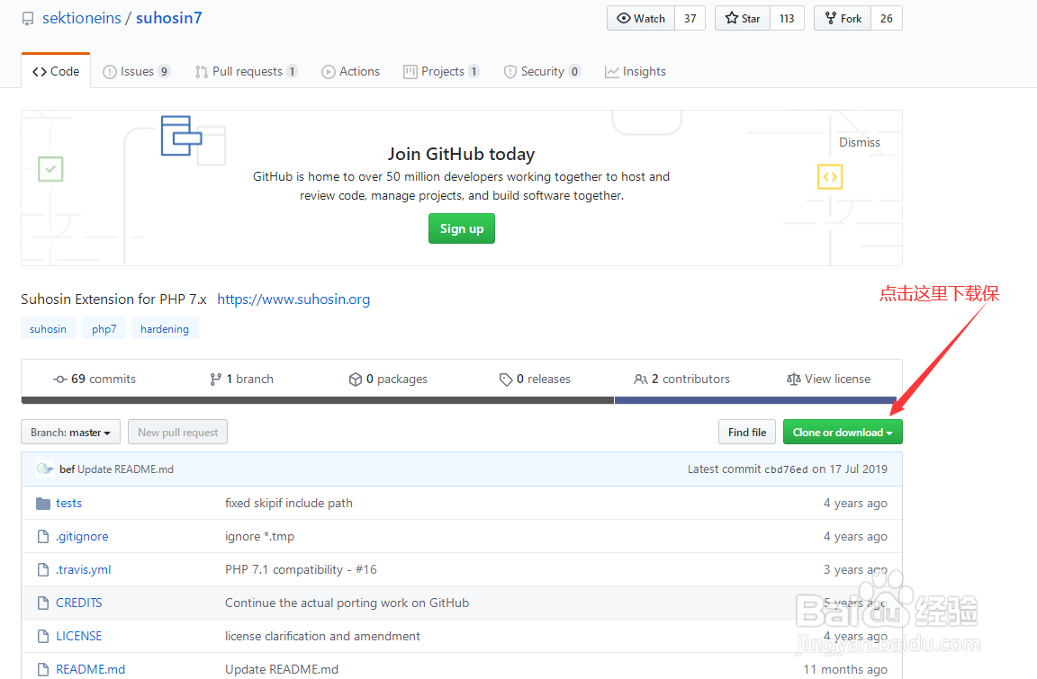
Task: Click the repository book icon beside sektioneins
Action: (28, 19)
